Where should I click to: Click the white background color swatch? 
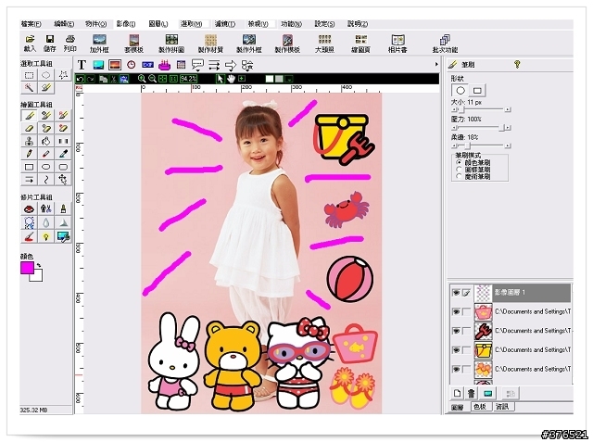(x=37, y=276)
